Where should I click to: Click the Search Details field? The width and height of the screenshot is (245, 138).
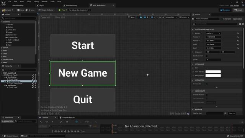(x=215, y=24)
